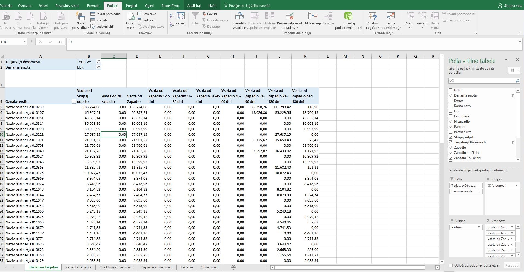Expand the Name Box dropdown
This screenshot has height=272, width=524.
(x=24, y=42)
